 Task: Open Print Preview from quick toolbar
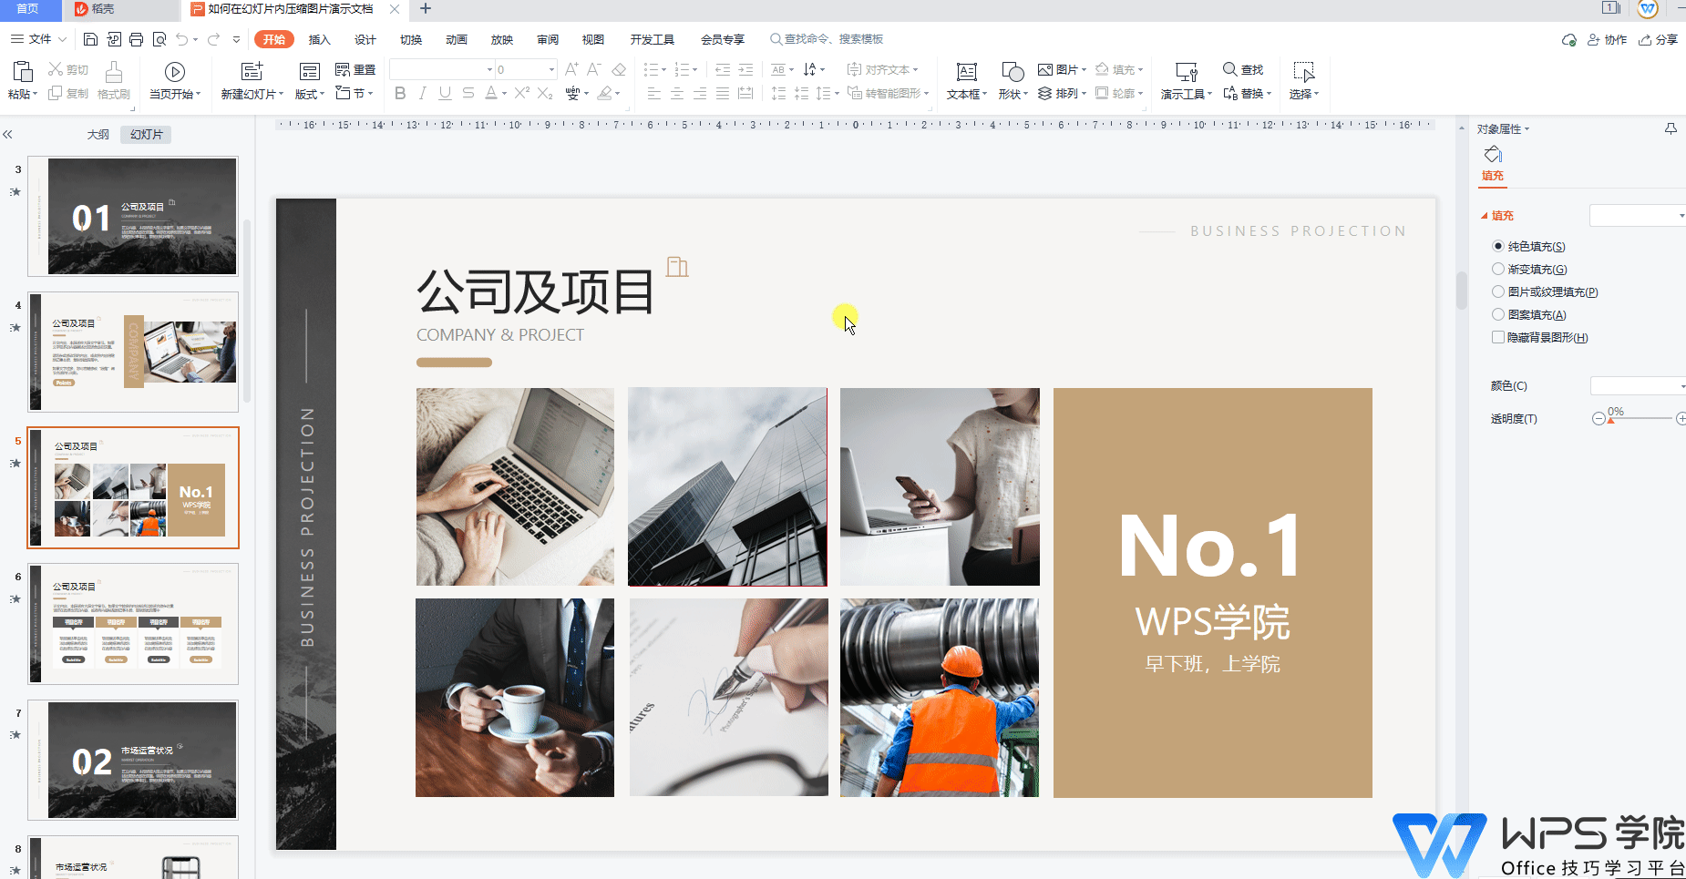coord(159,39)
